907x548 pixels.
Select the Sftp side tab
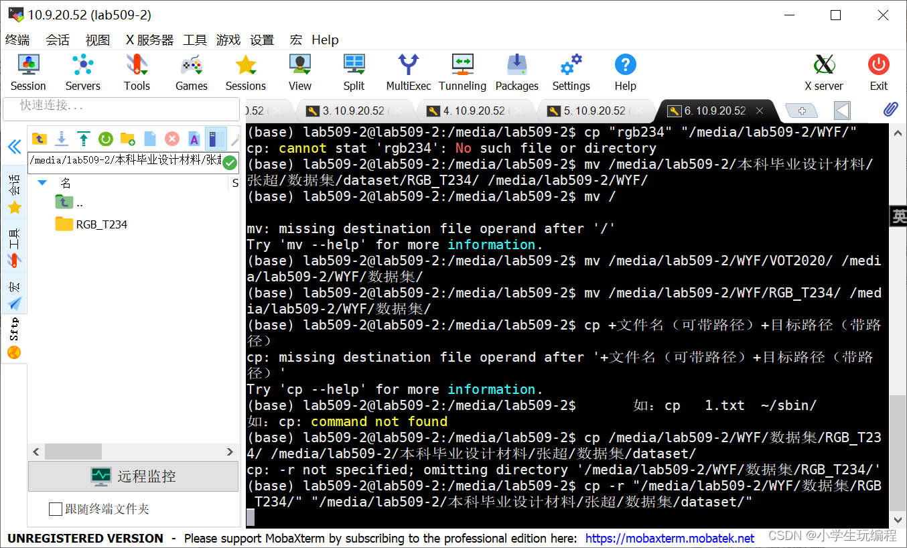14,338
